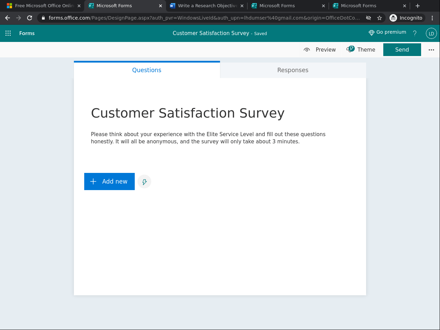Image resolution: width=440 pixels, height=330 pixels.
Task: Open the account avatar marked LD
Action: point(431,33)
